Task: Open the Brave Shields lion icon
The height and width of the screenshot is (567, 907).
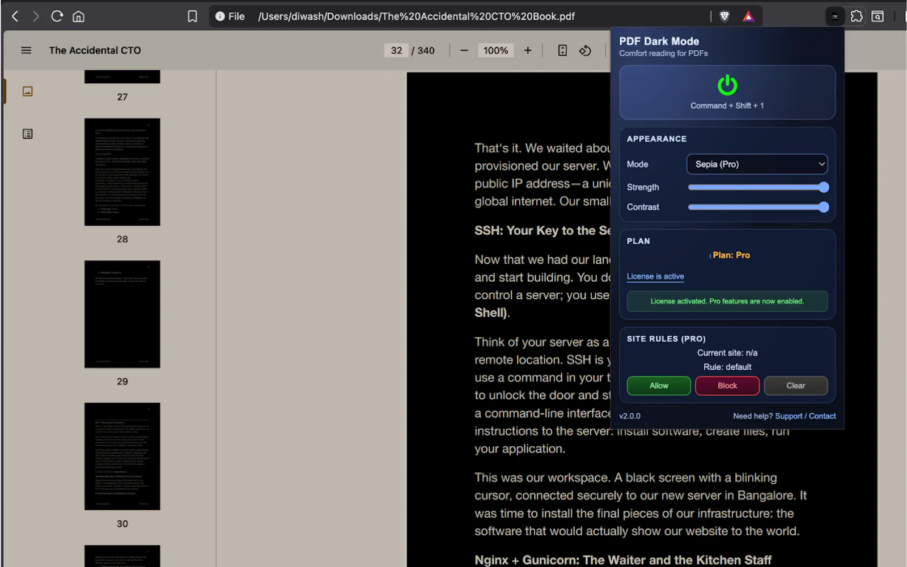Action: tap(724, 16)
